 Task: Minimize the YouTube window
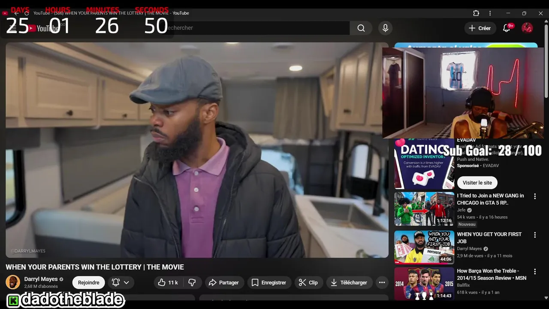point(508,13)
